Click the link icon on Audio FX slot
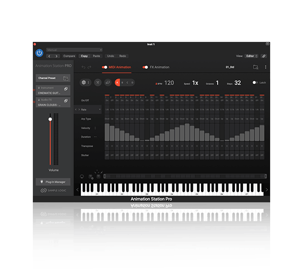 66,100
